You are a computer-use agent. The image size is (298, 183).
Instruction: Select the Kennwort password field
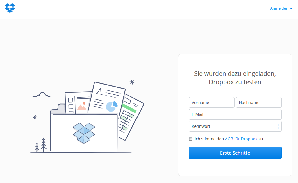point(235,126)
